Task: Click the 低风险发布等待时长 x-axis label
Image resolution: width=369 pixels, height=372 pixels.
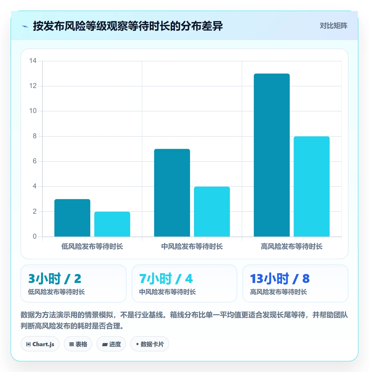Action: (92, 247)
